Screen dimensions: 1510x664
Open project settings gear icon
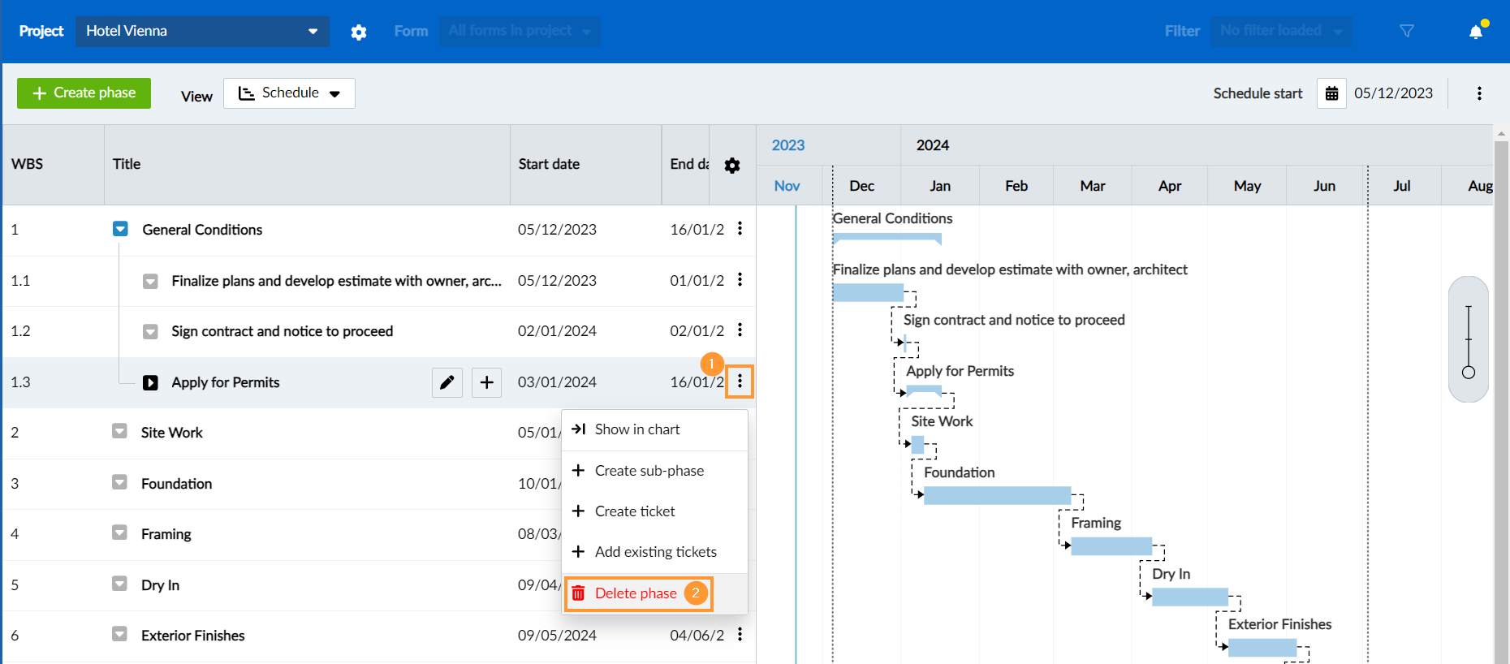pyautogui.click(x=359, y=32)
